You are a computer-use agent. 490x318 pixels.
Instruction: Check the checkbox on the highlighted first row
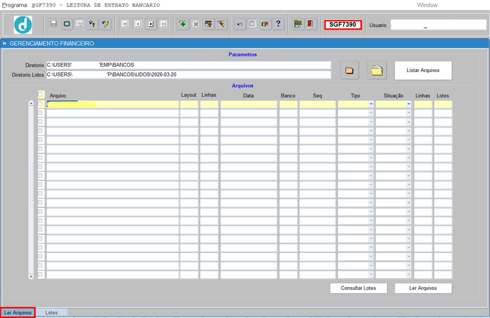(40, 104)
